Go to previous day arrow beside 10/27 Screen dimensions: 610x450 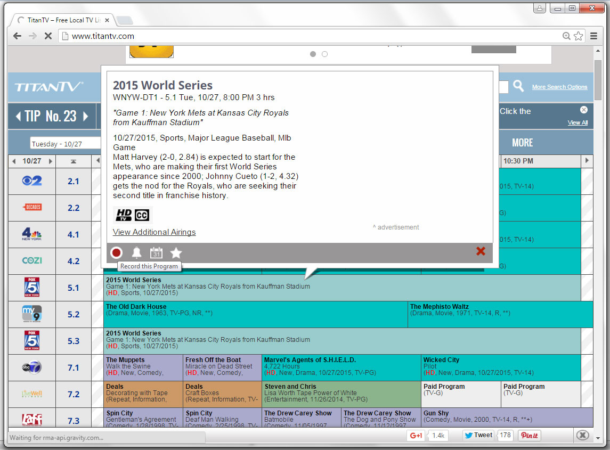pos(14,161)
